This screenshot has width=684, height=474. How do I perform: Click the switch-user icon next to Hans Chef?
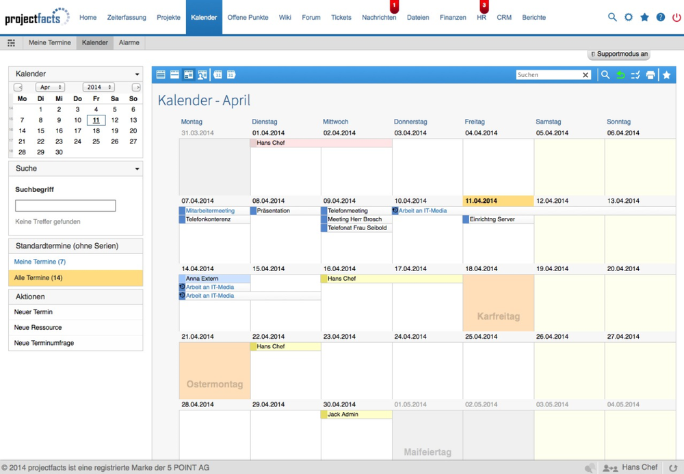tap(610, 469)
